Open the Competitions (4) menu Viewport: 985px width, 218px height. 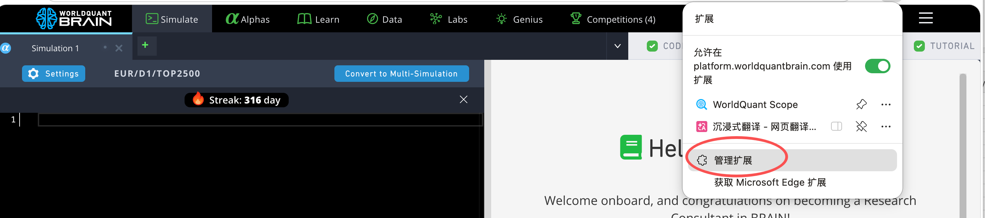coord(613,19)
